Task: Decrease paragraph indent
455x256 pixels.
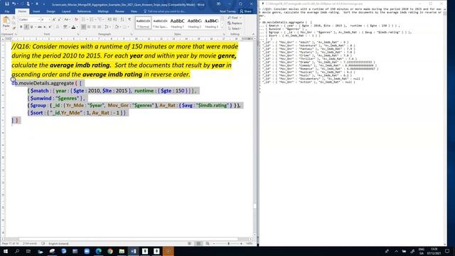Action: 109,19
